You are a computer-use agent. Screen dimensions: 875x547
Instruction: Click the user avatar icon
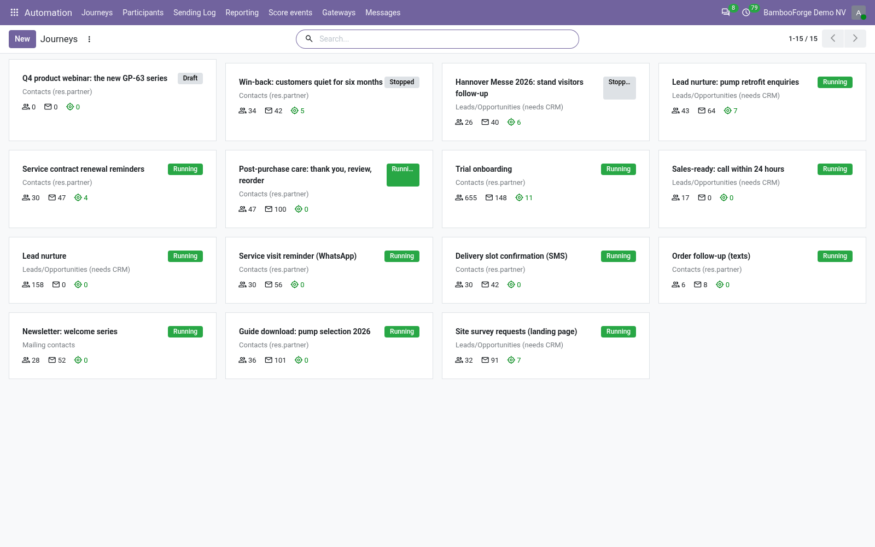(x=859, y=13)
